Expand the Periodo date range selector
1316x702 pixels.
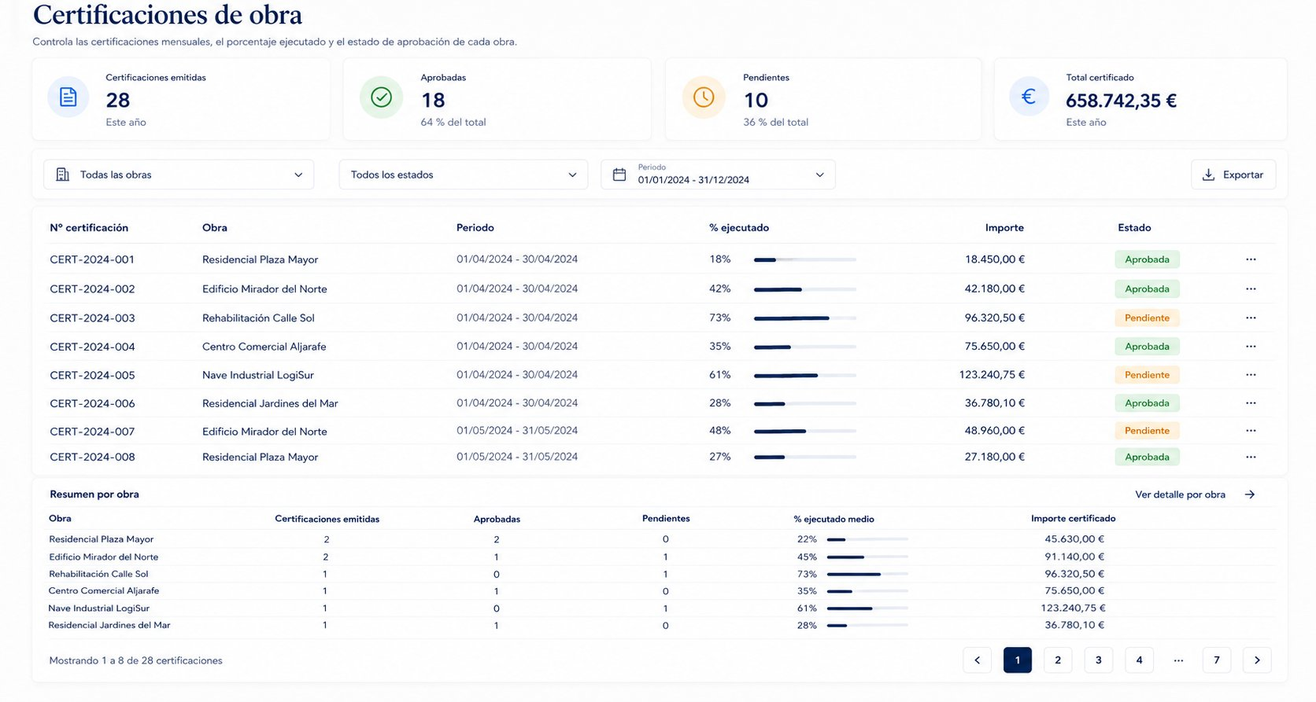pos(718,175)
